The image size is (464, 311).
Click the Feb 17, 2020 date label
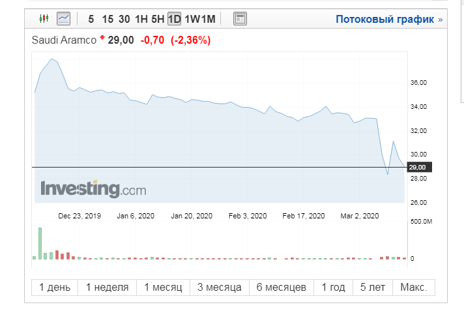point(303,216)
